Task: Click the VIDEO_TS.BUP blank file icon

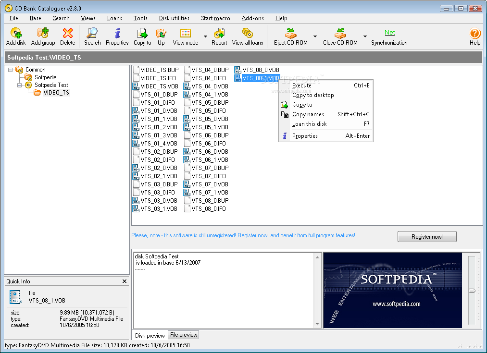Action: (136, 70)
